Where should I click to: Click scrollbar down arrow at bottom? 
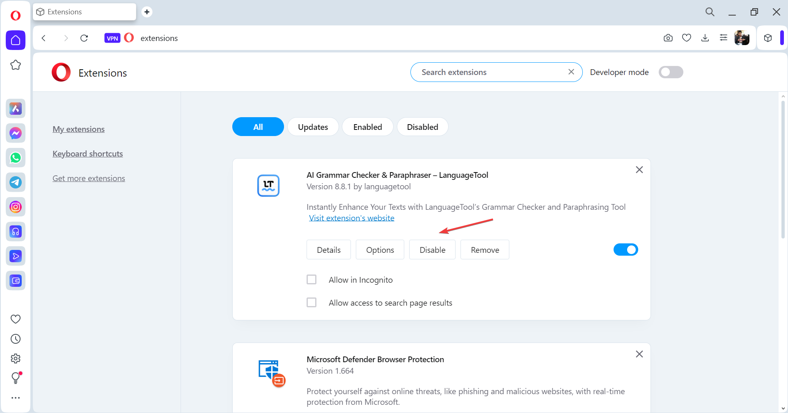[x=783, y=408]
